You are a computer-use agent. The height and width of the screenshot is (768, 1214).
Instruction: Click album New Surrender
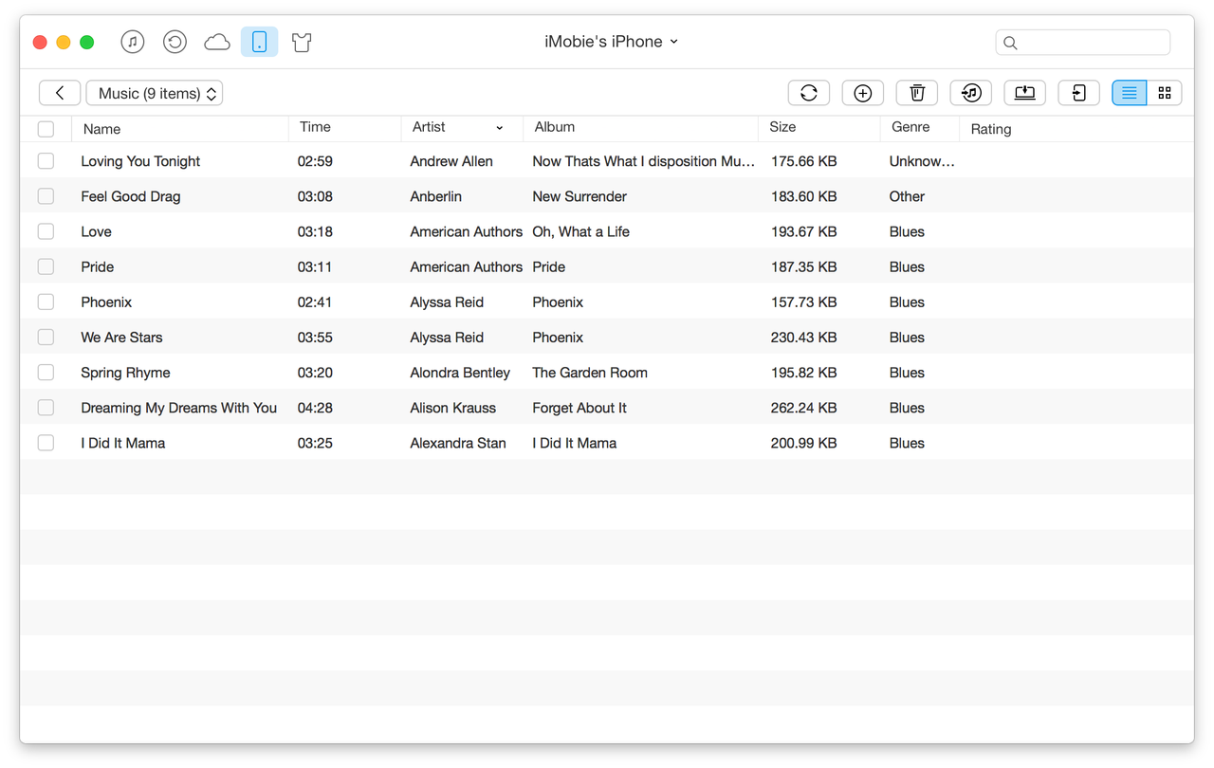pyautogui.click(x=579, y=196)
